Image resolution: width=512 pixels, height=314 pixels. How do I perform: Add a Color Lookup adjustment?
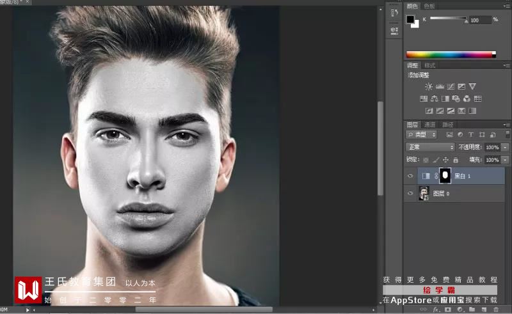click(477, 98)
